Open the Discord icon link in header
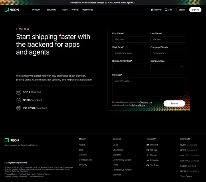Viewport: 206px width, 182px height. pos(156,10)
